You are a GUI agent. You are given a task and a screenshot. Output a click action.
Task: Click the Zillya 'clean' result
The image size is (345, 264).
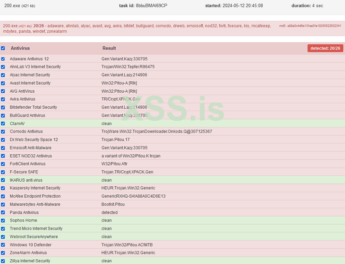(x=107, y=261)
